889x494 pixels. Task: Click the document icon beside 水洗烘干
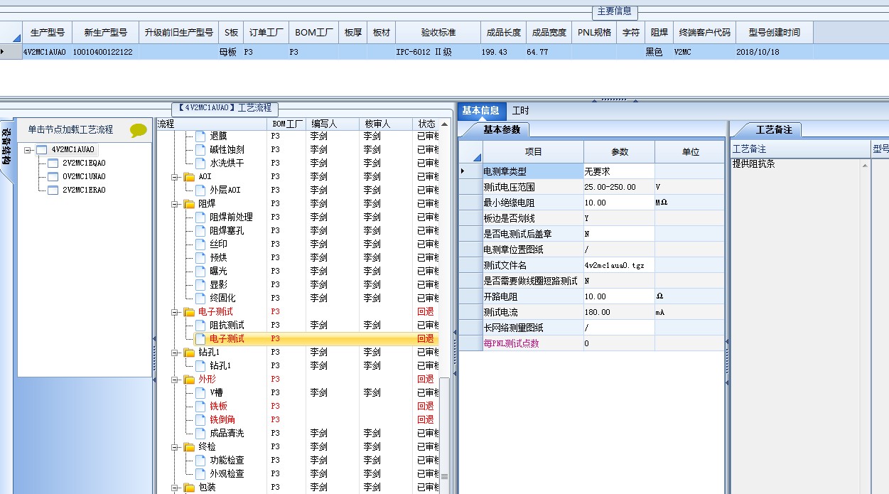point(200,163)
